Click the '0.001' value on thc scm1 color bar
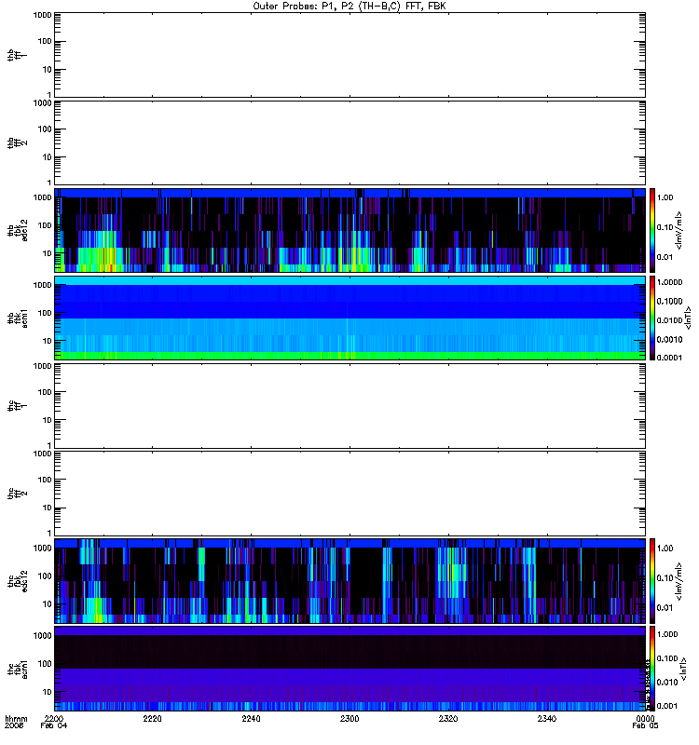 (x=667, y=706)
